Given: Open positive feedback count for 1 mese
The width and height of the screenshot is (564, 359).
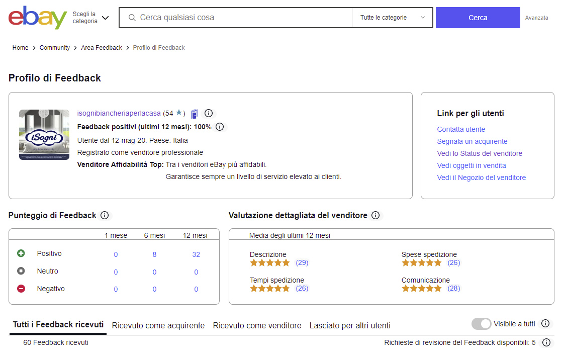Looking at the screenshot, I should click(x=116, y=254).
